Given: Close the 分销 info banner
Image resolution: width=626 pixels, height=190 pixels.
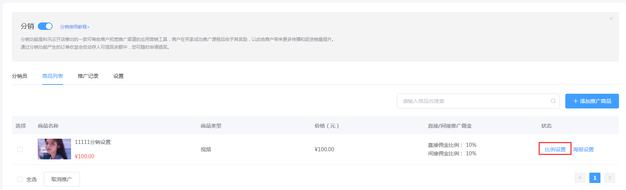Looking at the screenshot, I should (611, 18).
